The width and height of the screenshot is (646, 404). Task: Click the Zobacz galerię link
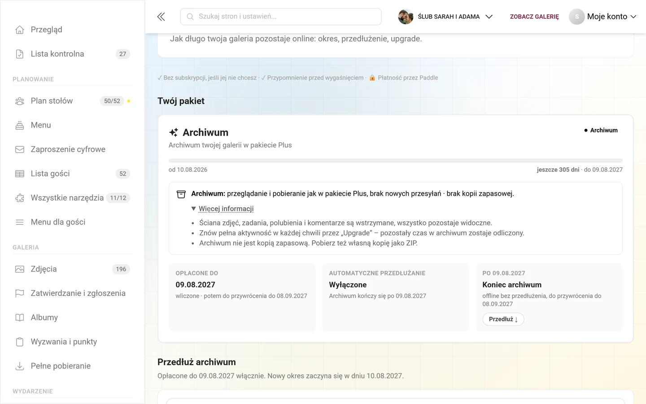534,17
